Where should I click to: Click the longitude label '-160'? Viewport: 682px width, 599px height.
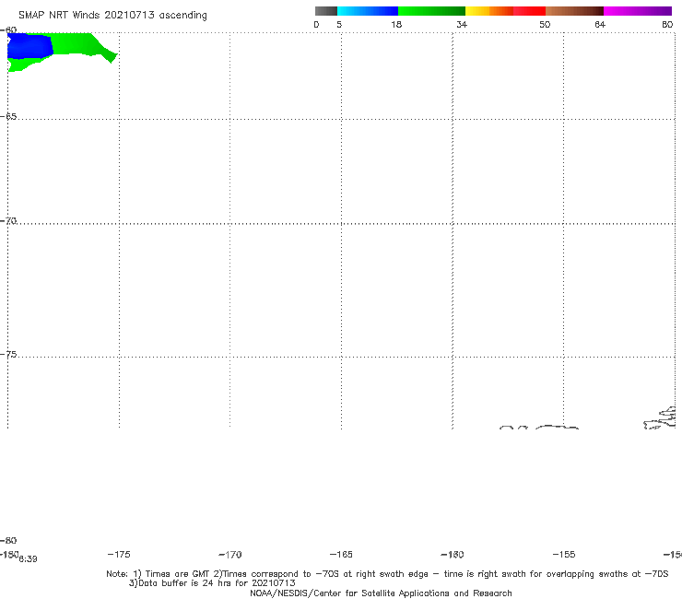click(453, 555)
